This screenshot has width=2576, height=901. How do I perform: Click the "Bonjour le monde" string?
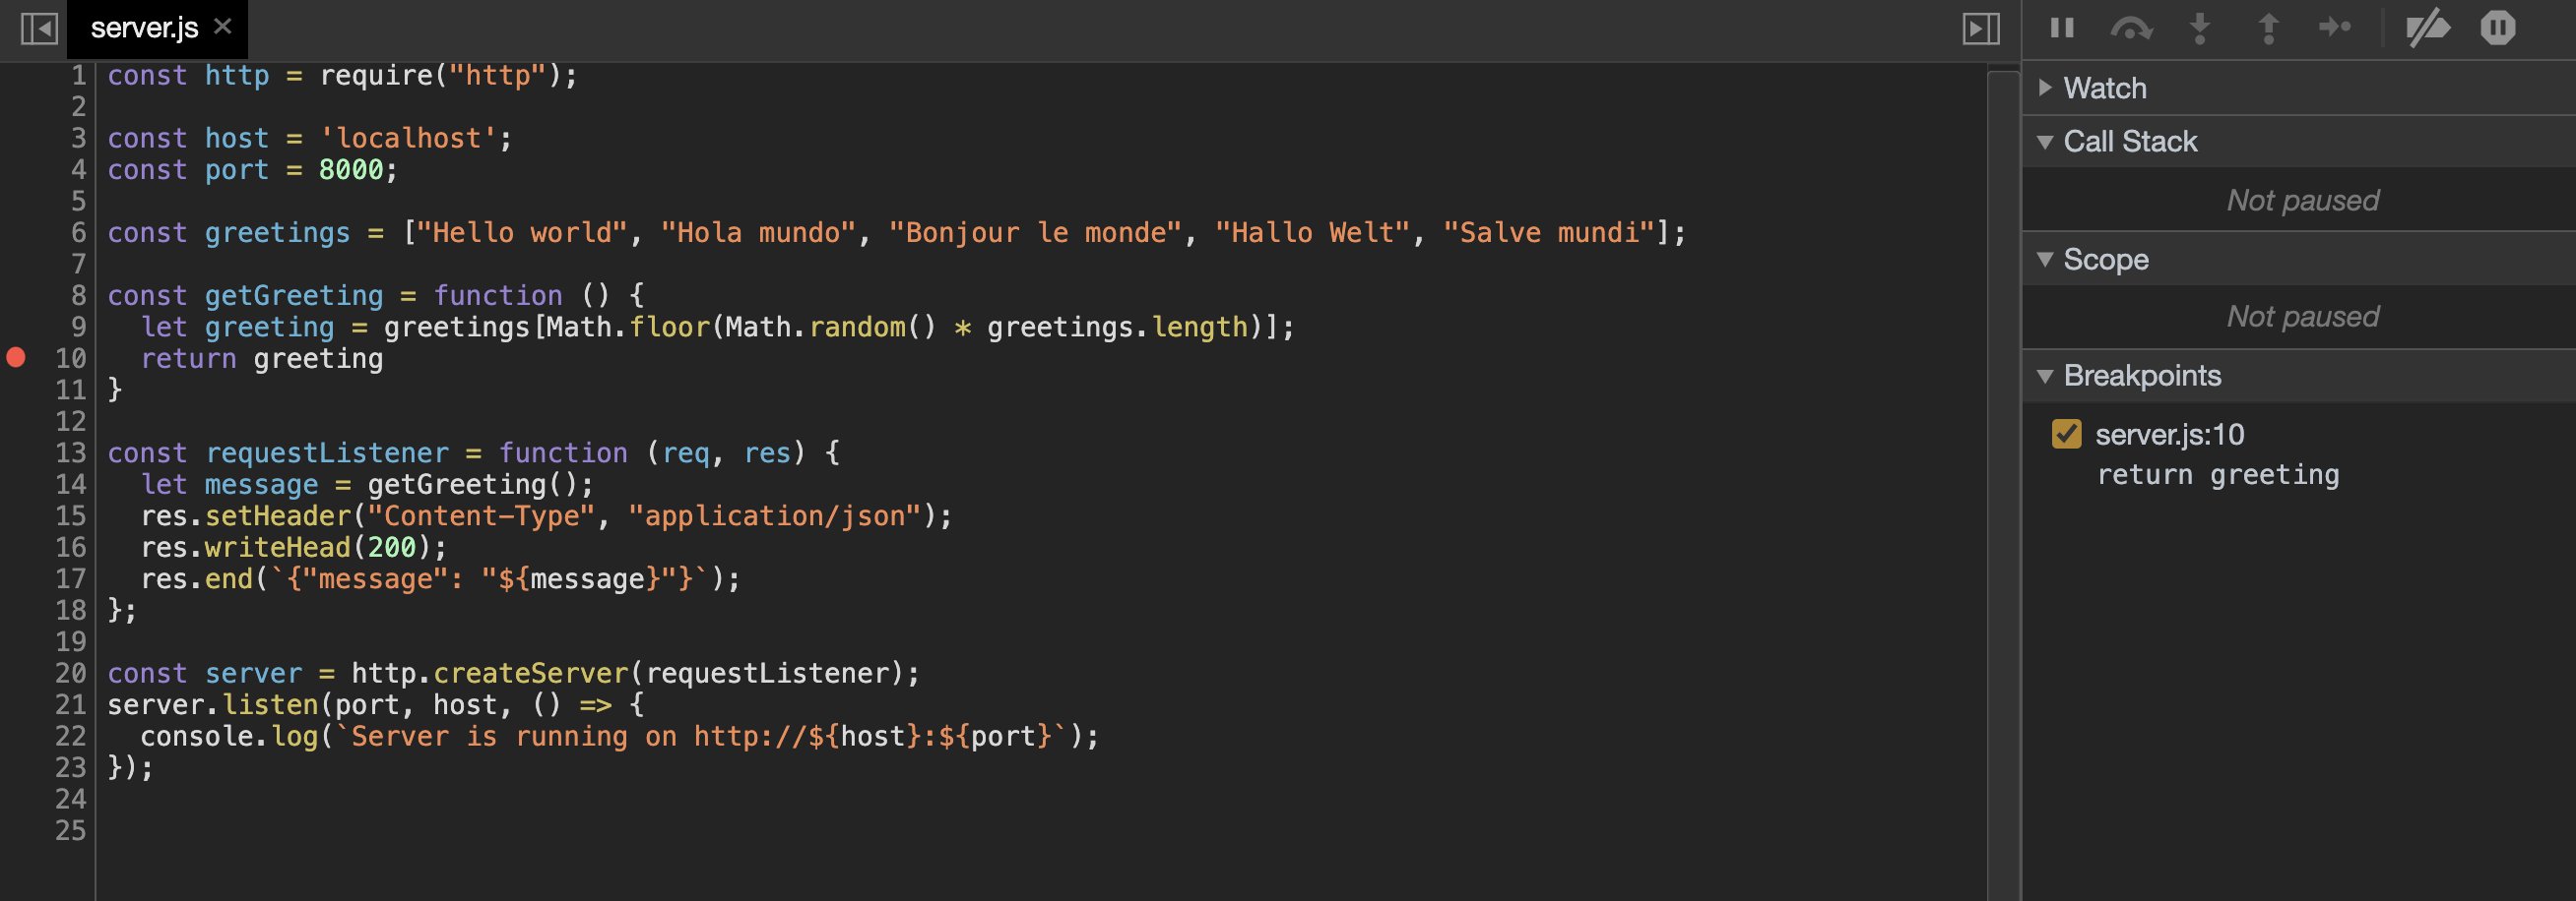(1035, 233)
